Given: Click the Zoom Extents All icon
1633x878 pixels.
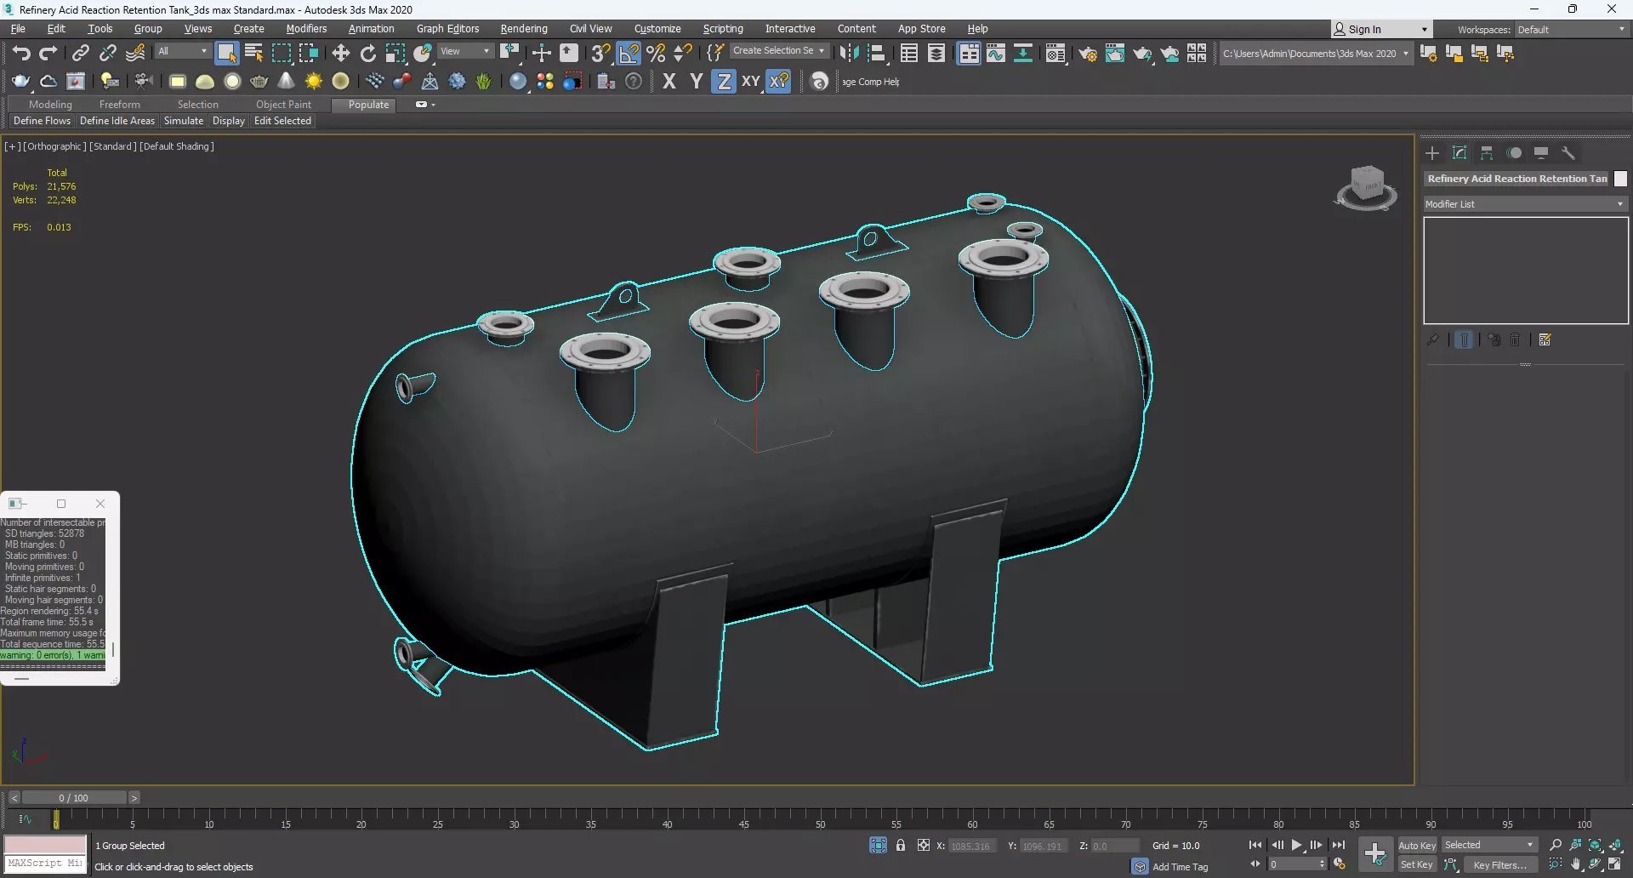Looking at the screenshot, I should point(1615,845).
